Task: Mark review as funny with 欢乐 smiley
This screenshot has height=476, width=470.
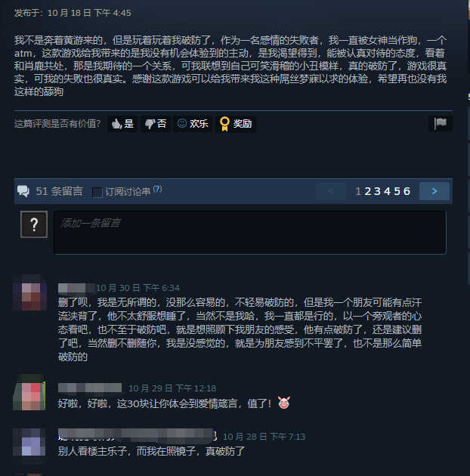Action: pyautogui.click(x=193, y=124)
